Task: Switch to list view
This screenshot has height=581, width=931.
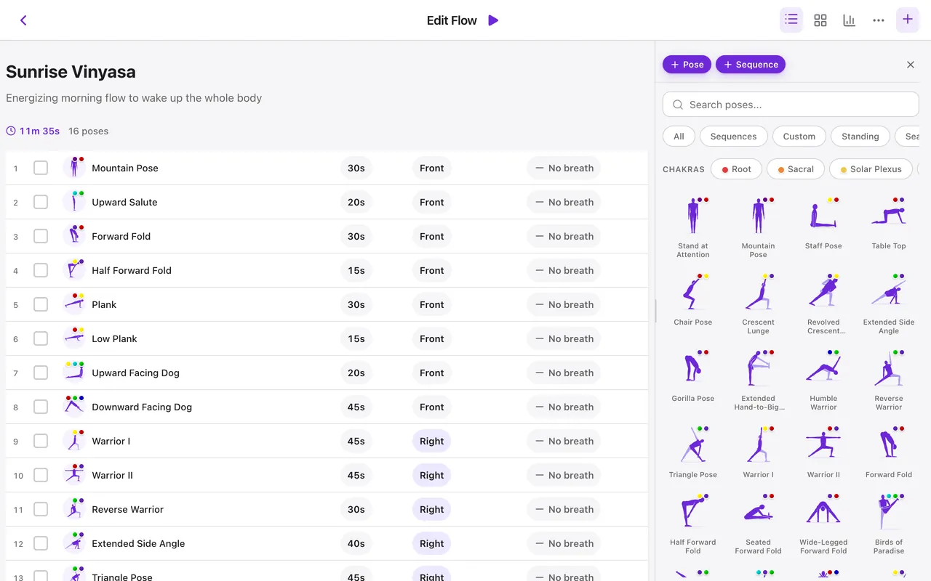Action: (791, 20)
